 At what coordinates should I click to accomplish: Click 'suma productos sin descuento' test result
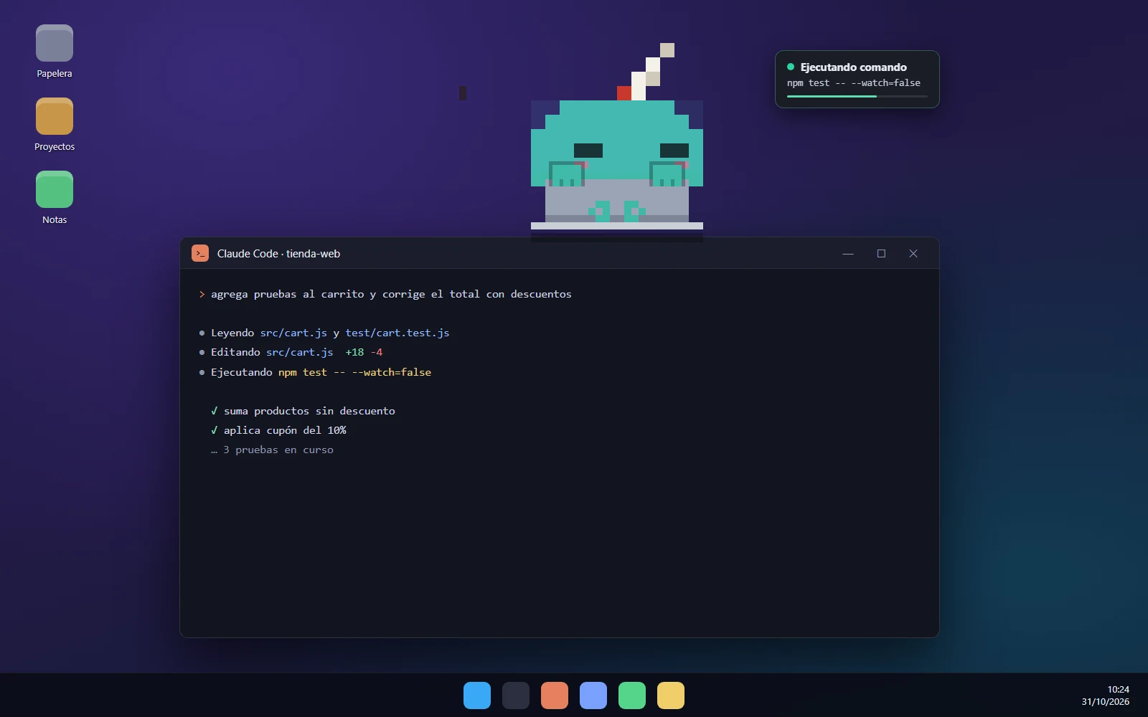tap(309, 411)
